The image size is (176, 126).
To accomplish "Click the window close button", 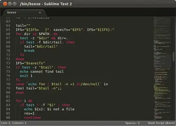I will (x=5, y=4).
